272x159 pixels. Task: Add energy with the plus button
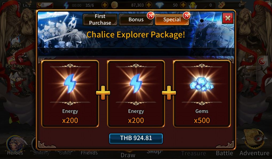click(x=105, y=5)
